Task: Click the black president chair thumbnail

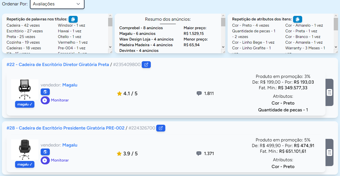Action: click(x=24, y=150)
